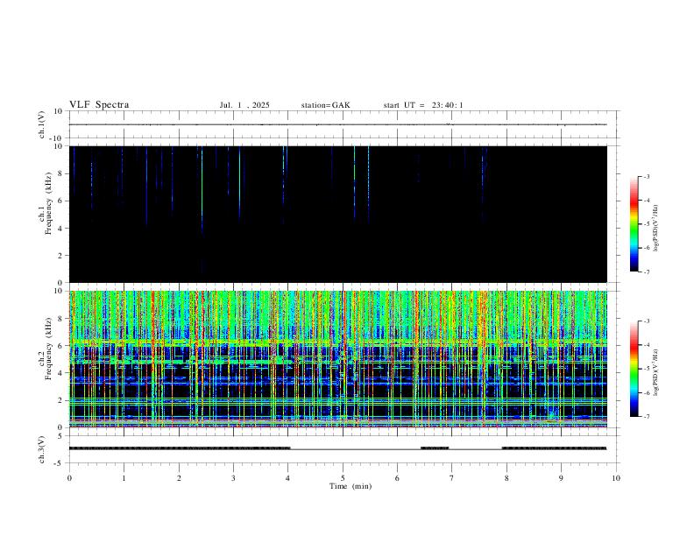
Task: Click time axis tick label "2"
Action: pyautogui.click(x=179, y=478)
